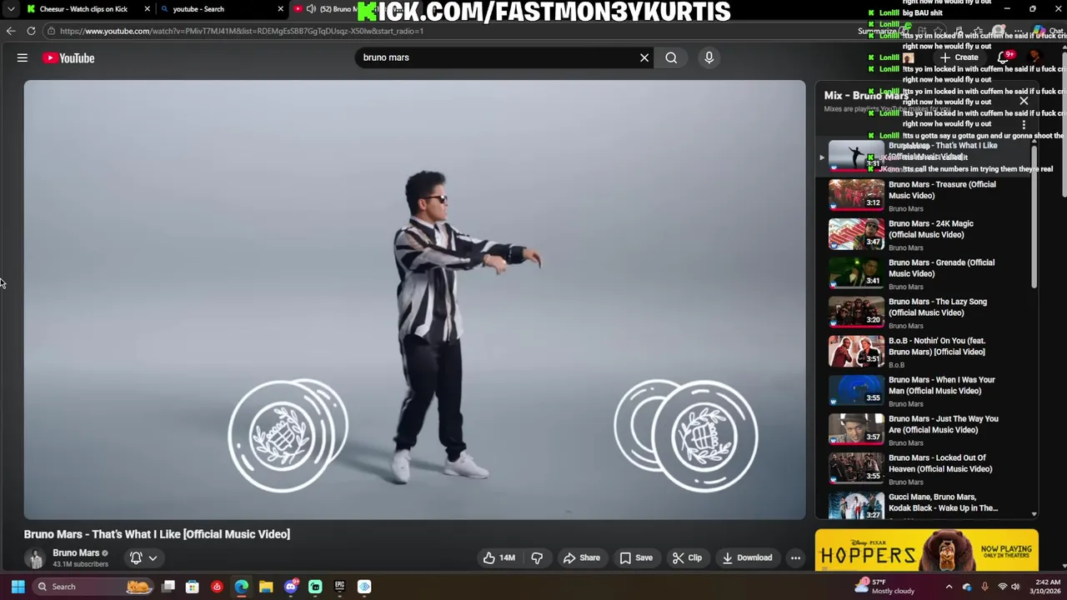Screen dimensions: 1067x600
Task: Play The Lazy Song thumbnail
Action: coord(856,312)
